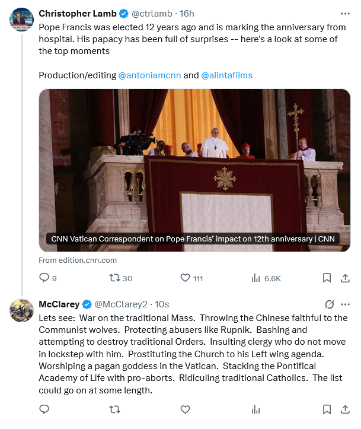The width and height of the screenshot is (361, 429).
Task: Bookmark Christopher Lamb's tweet
Action: [327, 278]
